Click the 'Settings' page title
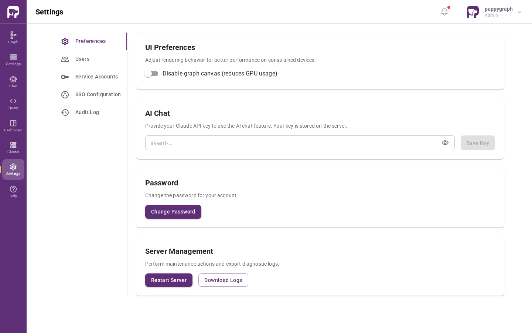The height and width of the screenshot is (333, 532). click(x=49, y=12)
